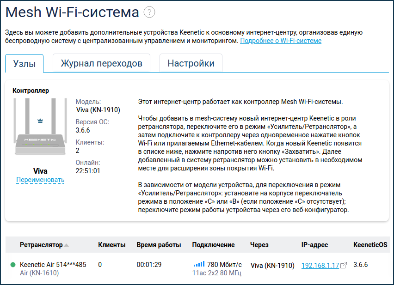Switch to the Узлы tab
Screen dimensions: 394x285
click(x=25, y=63)
